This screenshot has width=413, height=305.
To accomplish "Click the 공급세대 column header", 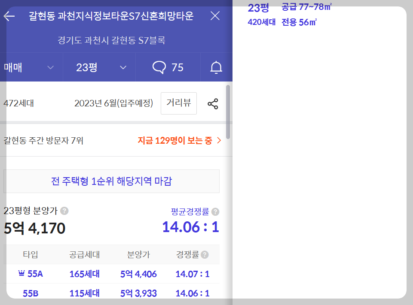I will (85, 254).
